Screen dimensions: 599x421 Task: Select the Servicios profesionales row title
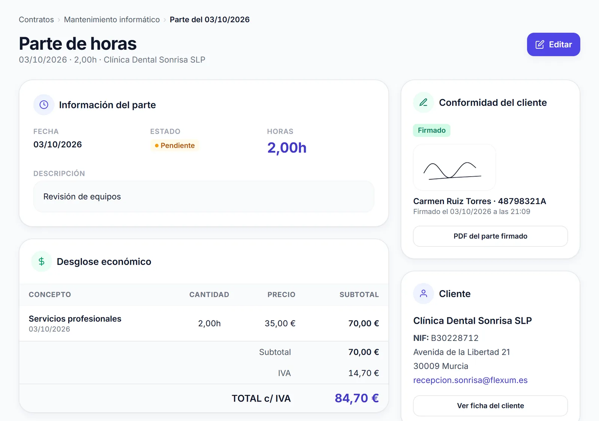(75, 319)
